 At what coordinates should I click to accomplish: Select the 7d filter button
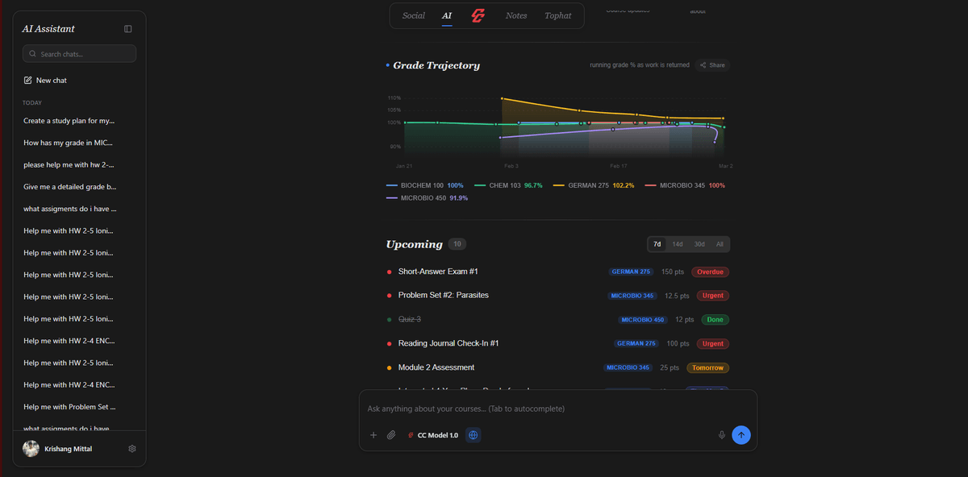click(657, 243)
